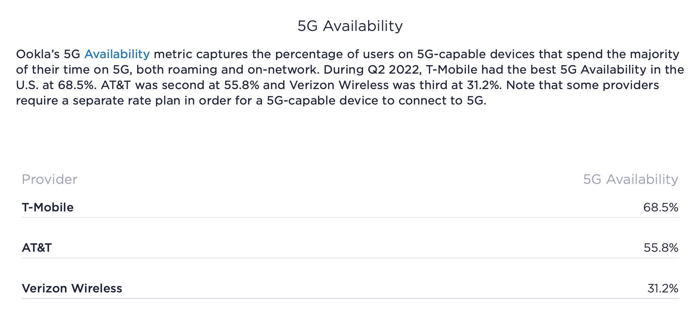
Task: Select the T-Mobile provider row label
Action: coord(47,207)
